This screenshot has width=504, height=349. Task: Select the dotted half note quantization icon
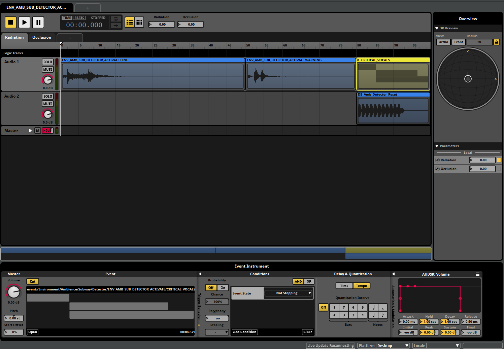[383, 307]
